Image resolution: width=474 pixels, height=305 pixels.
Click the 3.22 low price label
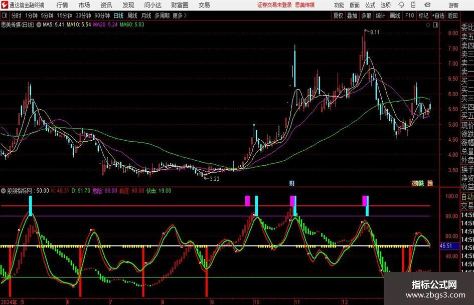click(x=214, y=179)
